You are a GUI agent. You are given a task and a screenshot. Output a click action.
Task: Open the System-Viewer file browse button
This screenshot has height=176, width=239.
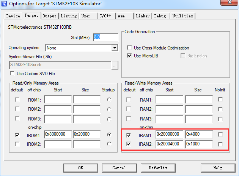[x=115, y=65]
